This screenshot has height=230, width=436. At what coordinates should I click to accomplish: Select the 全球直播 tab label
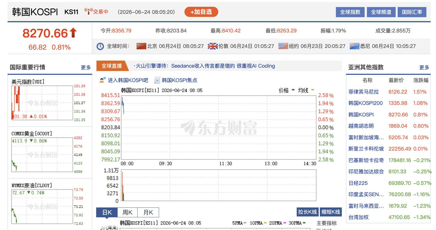[112, 66]
